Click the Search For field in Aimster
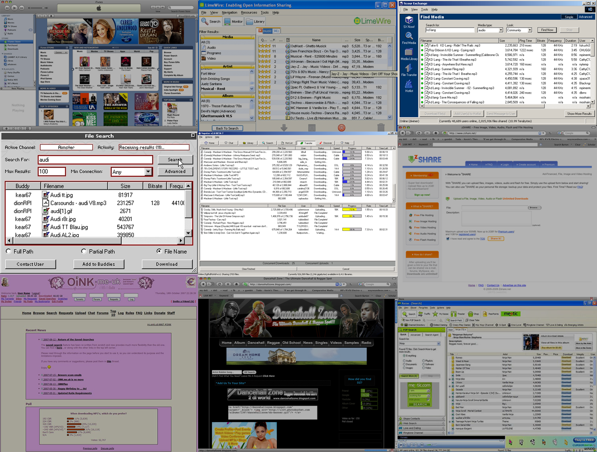 pyautogui.click(x=96, y=160)
